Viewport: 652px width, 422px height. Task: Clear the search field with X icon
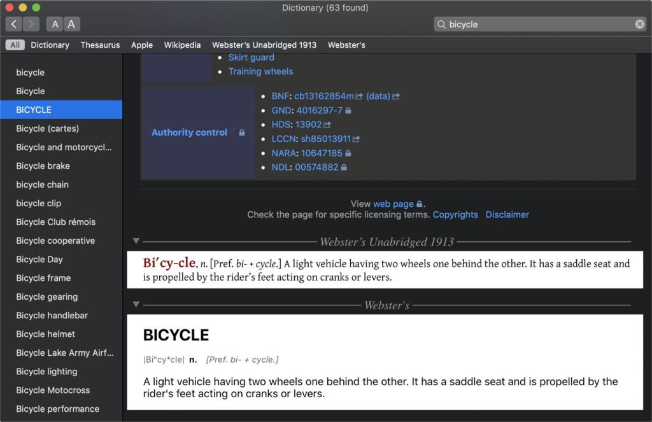[x=639, y=24]
